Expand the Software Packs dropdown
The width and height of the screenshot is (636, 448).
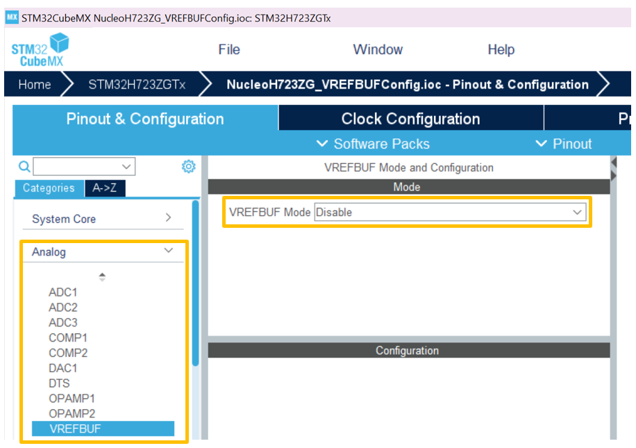point(373,144)
